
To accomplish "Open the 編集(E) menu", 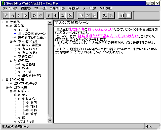I will pos(26,8).
